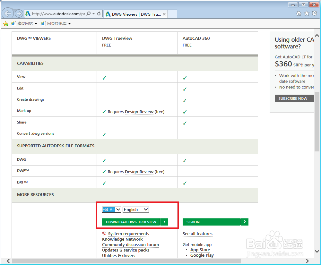Screen dimensions: 321x265
Task: Click the horizontal scrollbar right arrow
Action: coord(307,261)
